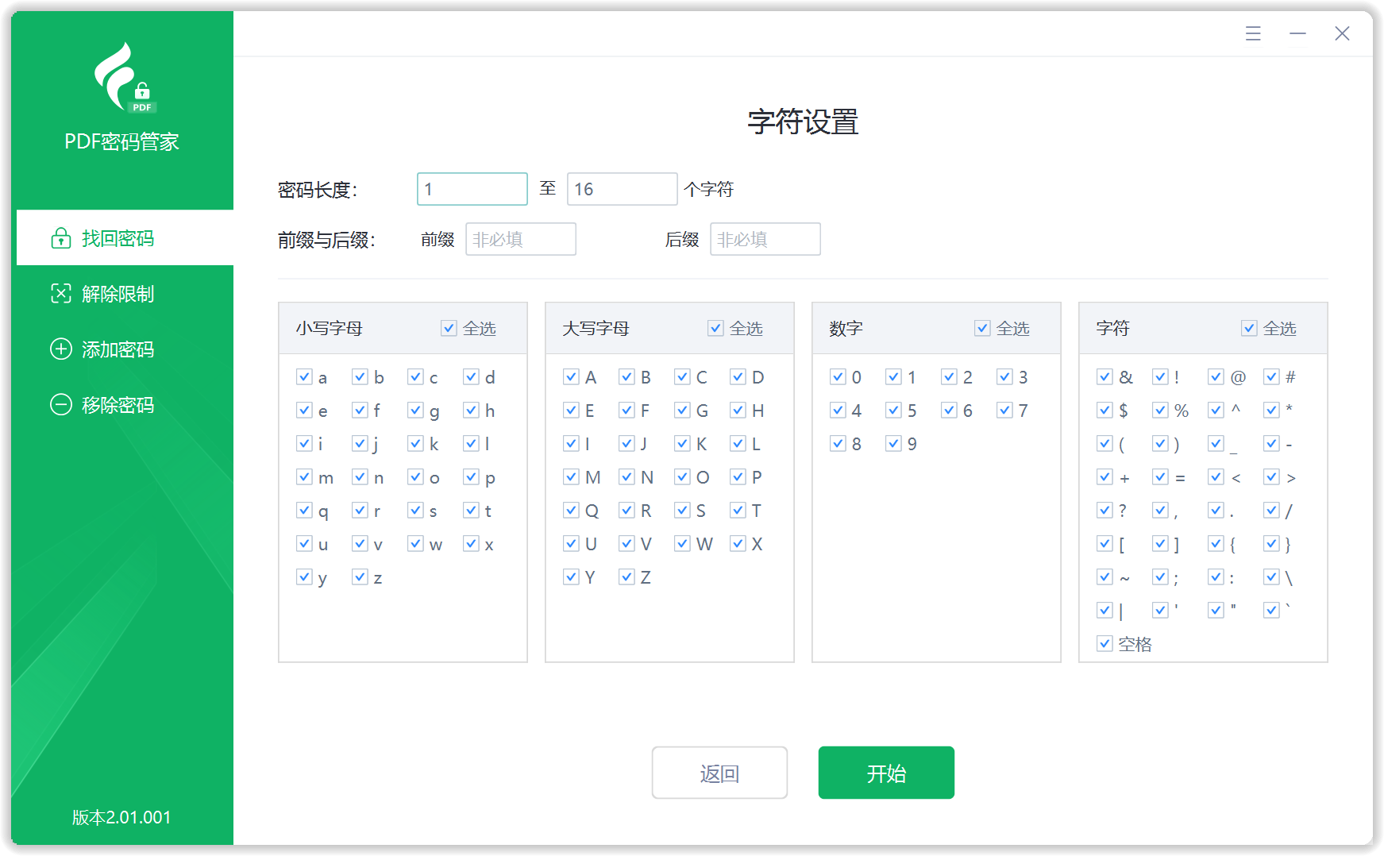The width and height of the screenshot is (1384, 856).
Task: Uncheck the lowercase letter p
Action: click(471, 476)
